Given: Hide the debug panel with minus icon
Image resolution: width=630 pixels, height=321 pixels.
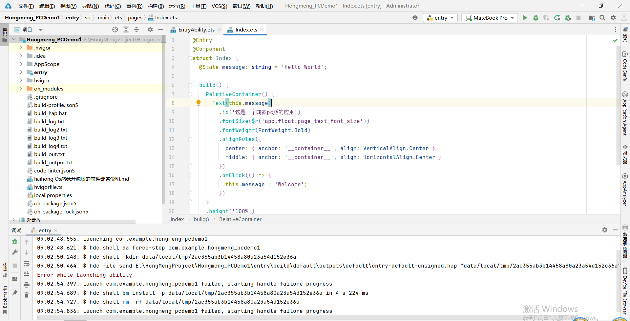Looking at the screenshot, I should pos(615,230).
